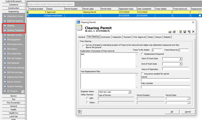Image resolution: width=202 pixels, height=120 pixels.
Task: Enable Replacement Required checkbox in dialog
Action: coord(142,54)
